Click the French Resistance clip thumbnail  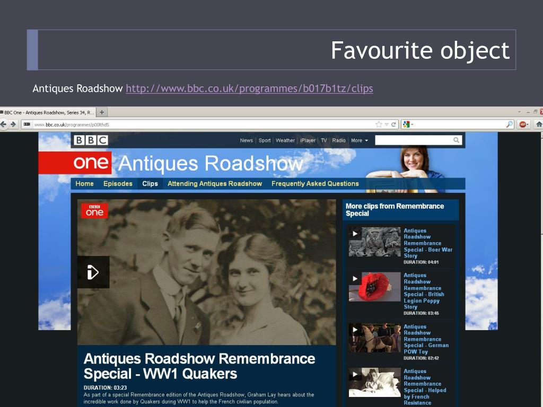374,383
